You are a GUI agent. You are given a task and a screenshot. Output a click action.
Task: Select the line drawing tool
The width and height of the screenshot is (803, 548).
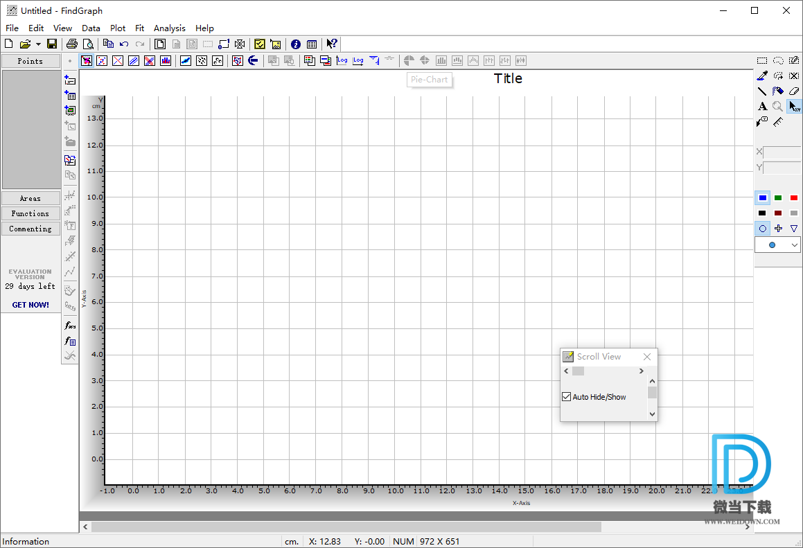762,91
